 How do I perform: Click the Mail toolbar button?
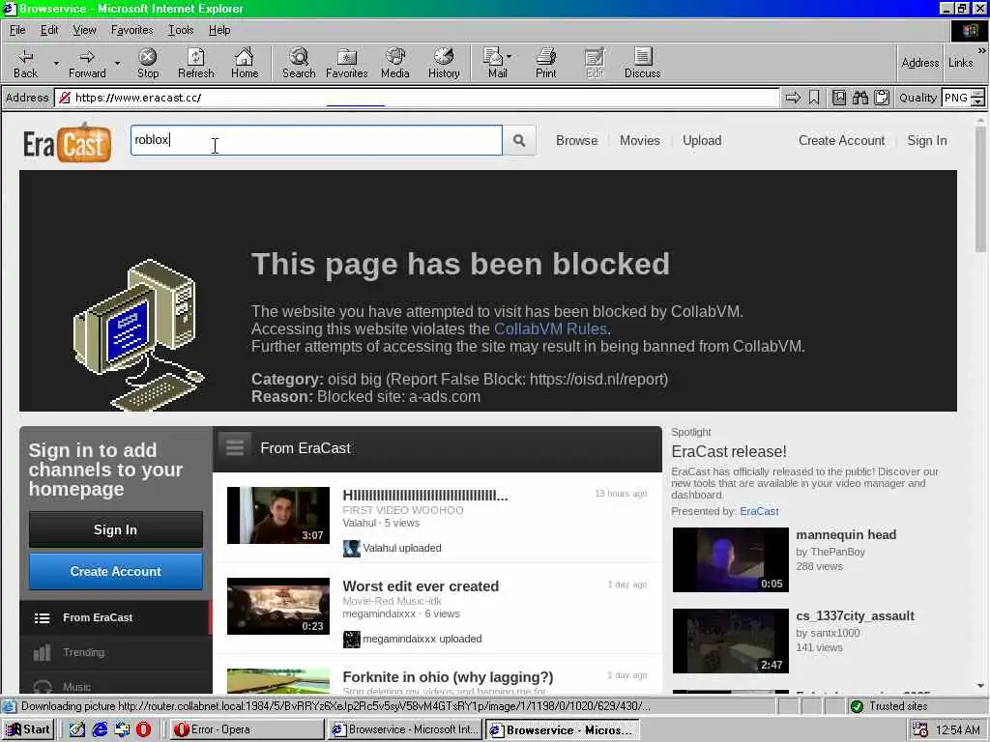click(x=498, y=63)
